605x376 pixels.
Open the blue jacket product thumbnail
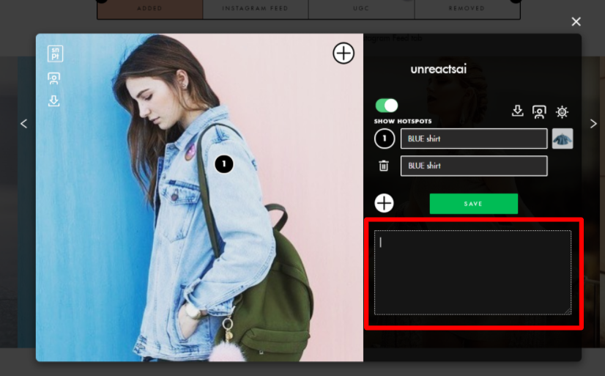563,139
